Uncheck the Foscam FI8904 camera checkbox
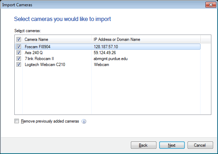This screenshot has width=218, height=154. click(19, 46)
